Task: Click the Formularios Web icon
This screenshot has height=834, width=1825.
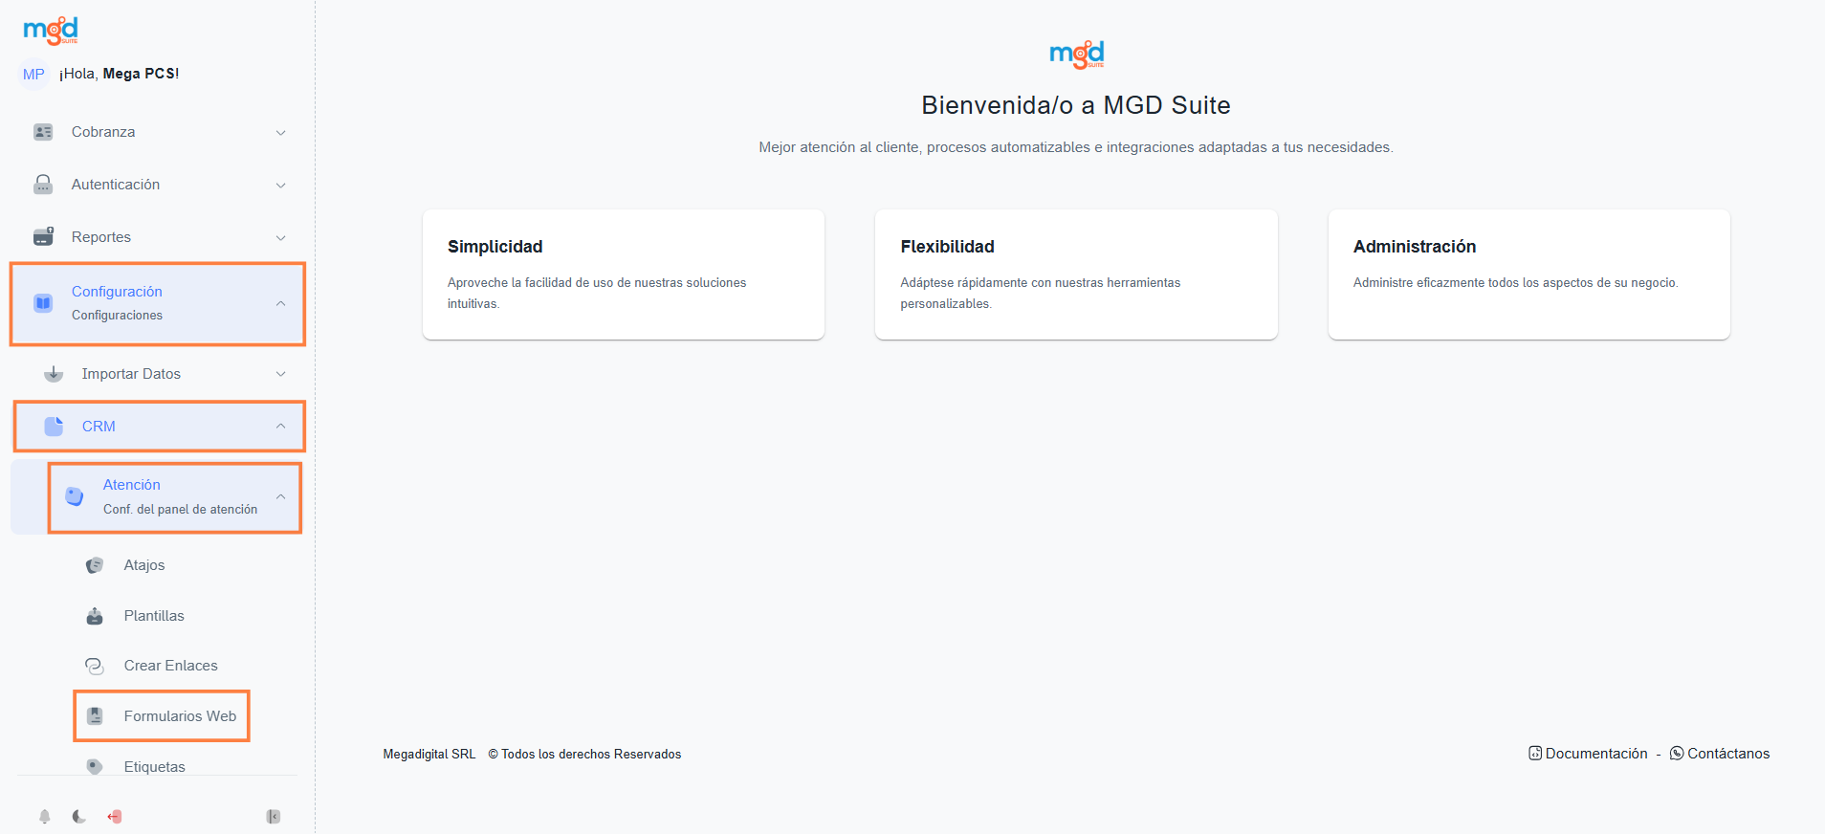Action: (95, 716)
